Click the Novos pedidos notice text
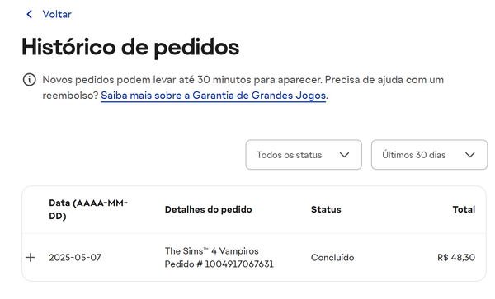 coord(243,87)
